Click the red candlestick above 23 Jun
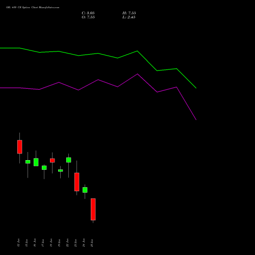 (x=77, y=182)
